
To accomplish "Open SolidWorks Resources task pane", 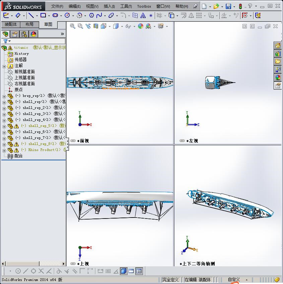I will (x=278, y=46).
